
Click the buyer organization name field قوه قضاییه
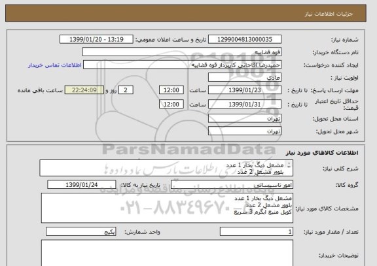tap(182, 52)
